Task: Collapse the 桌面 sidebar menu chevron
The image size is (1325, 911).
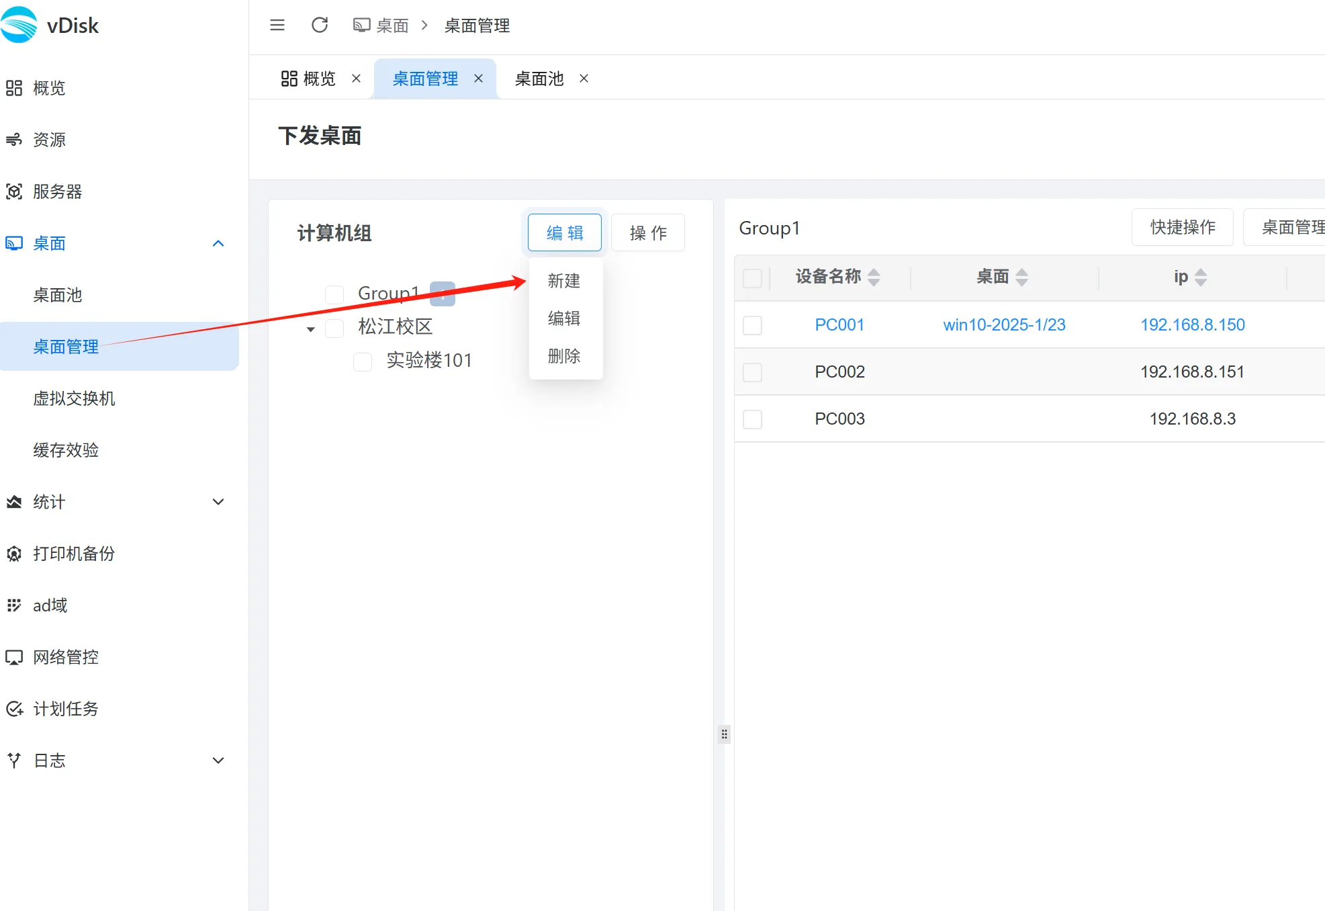Action: [x=218, y=243]
